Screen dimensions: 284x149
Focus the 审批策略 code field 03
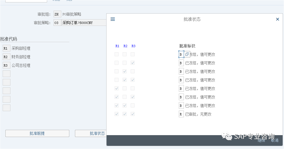(57, 23)
